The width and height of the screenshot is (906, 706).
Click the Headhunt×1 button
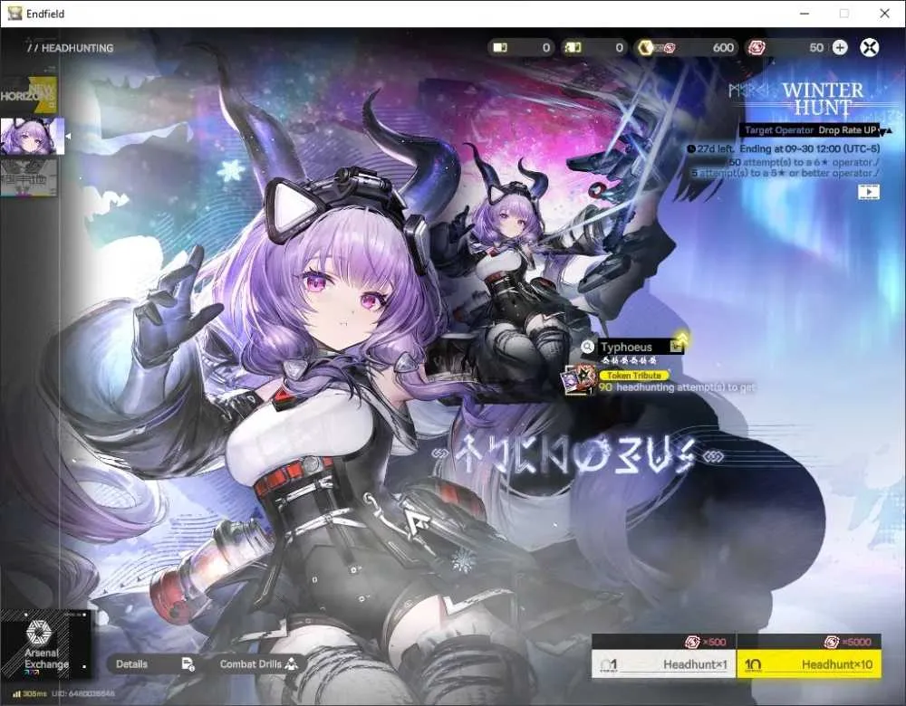[664, 663]
